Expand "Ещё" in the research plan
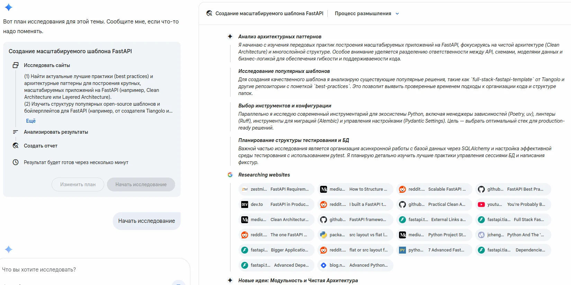 [x=30, y=121]
